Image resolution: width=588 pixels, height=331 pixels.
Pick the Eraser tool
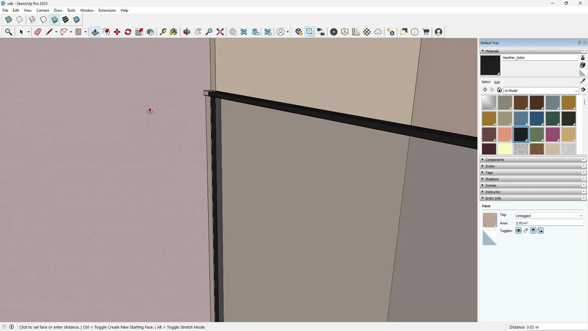point(38,32)
